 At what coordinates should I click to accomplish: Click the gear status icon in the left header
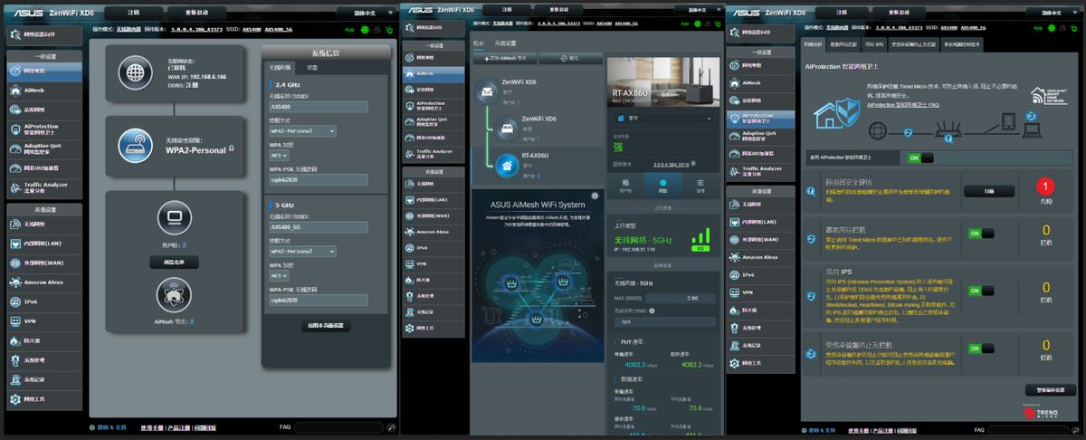pos(365,29)
